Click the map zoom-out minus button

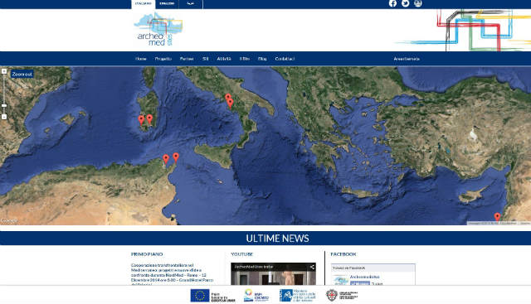click(x=4, y=117)
